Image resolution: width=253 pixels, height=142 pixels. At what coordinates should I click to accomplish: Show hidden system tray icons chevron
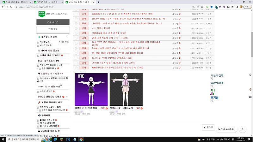pos(218,139)
